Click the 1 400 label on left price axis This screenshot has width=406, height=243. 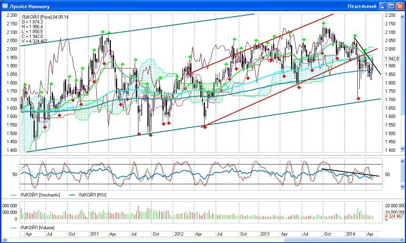click(12, 150)
